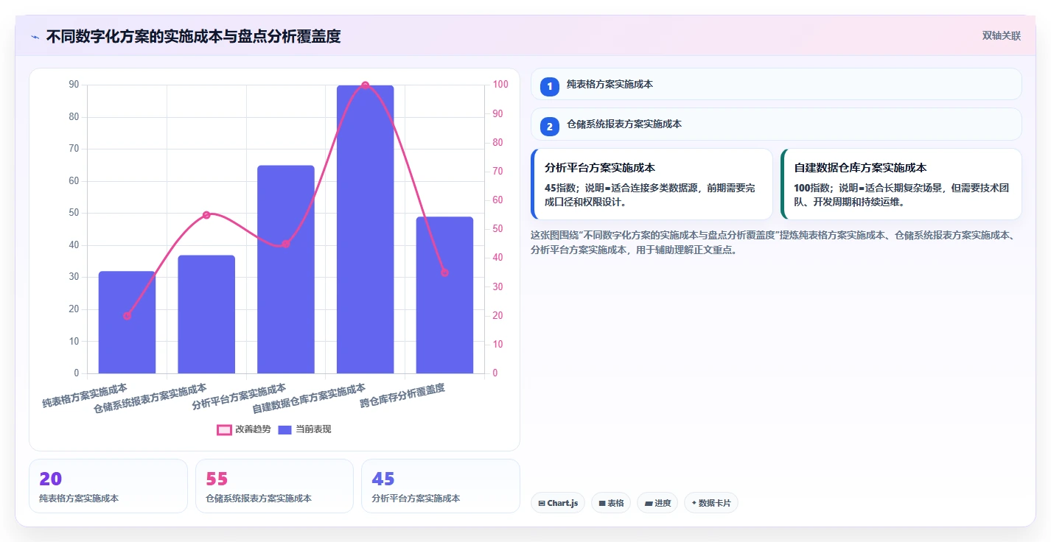Select list item 纯表格方案实施成本
This screenshot has height=542, width=1051.
coord(776,84)
